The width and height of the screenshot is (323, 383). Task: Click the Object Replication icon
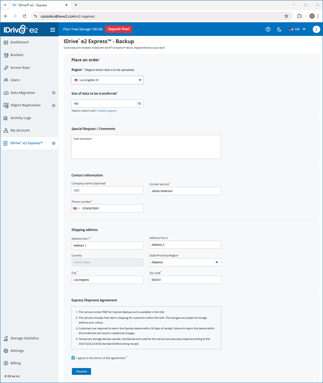(6, 105)
